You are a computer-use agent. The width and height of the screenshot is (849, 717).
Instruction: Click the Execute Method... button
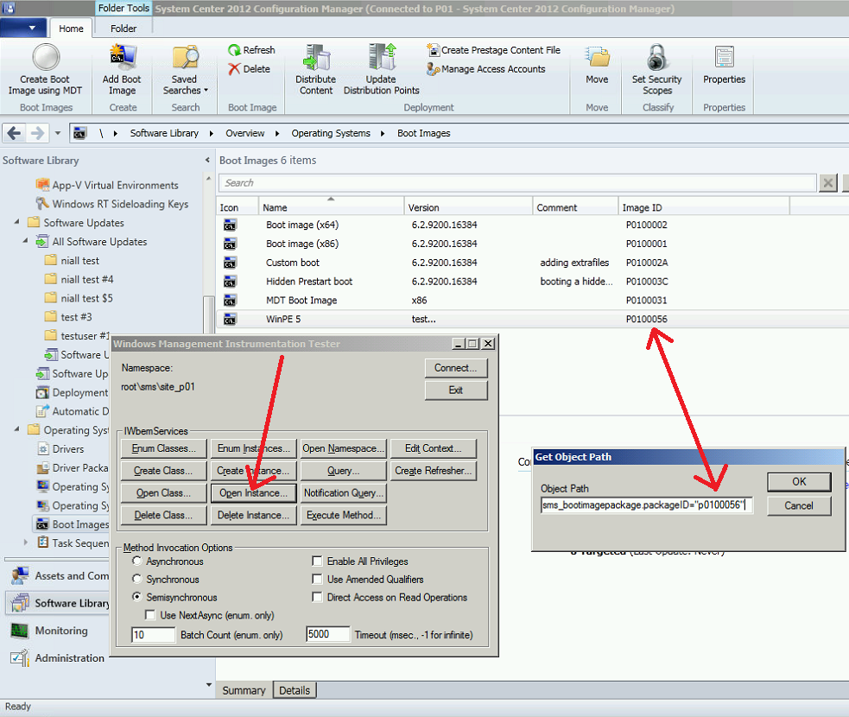click(x=343, y=515)
